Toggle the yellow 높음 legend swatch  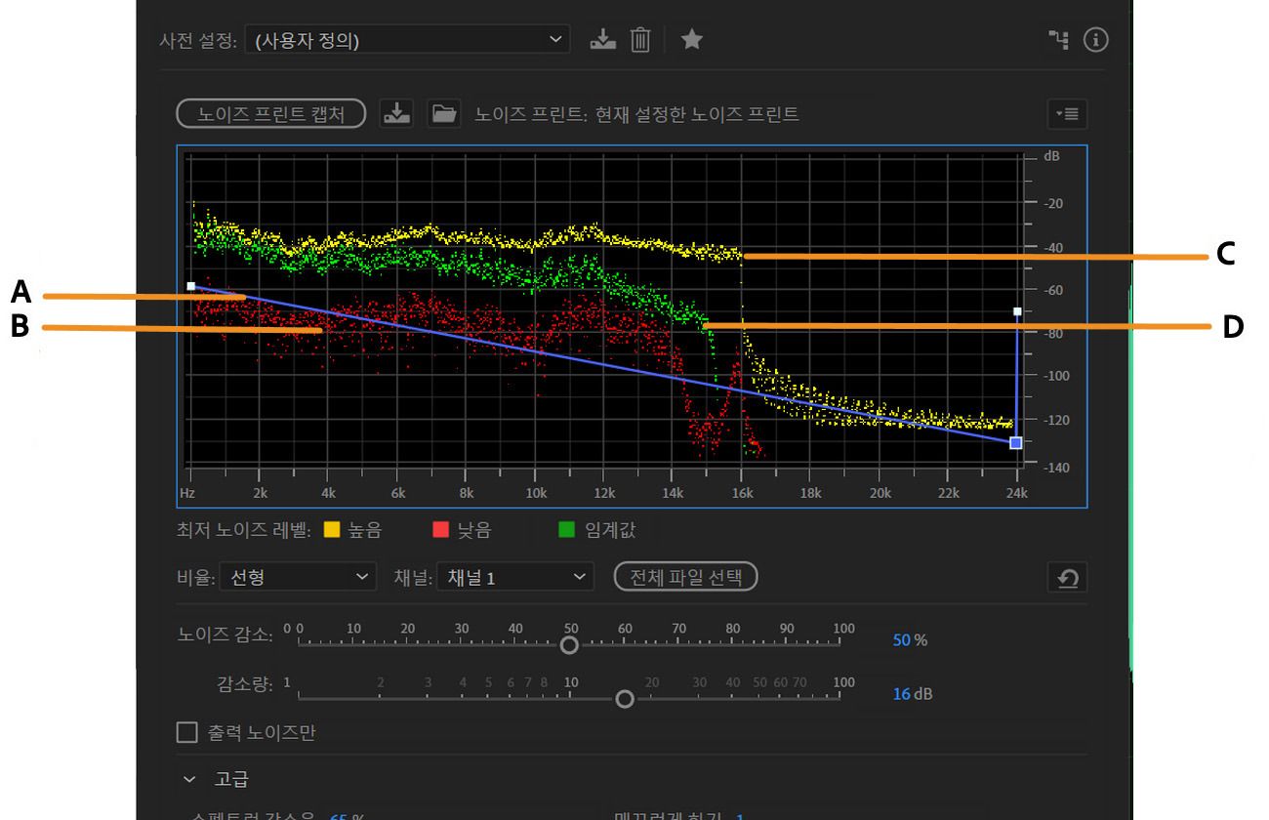click(x=332, y=530)
